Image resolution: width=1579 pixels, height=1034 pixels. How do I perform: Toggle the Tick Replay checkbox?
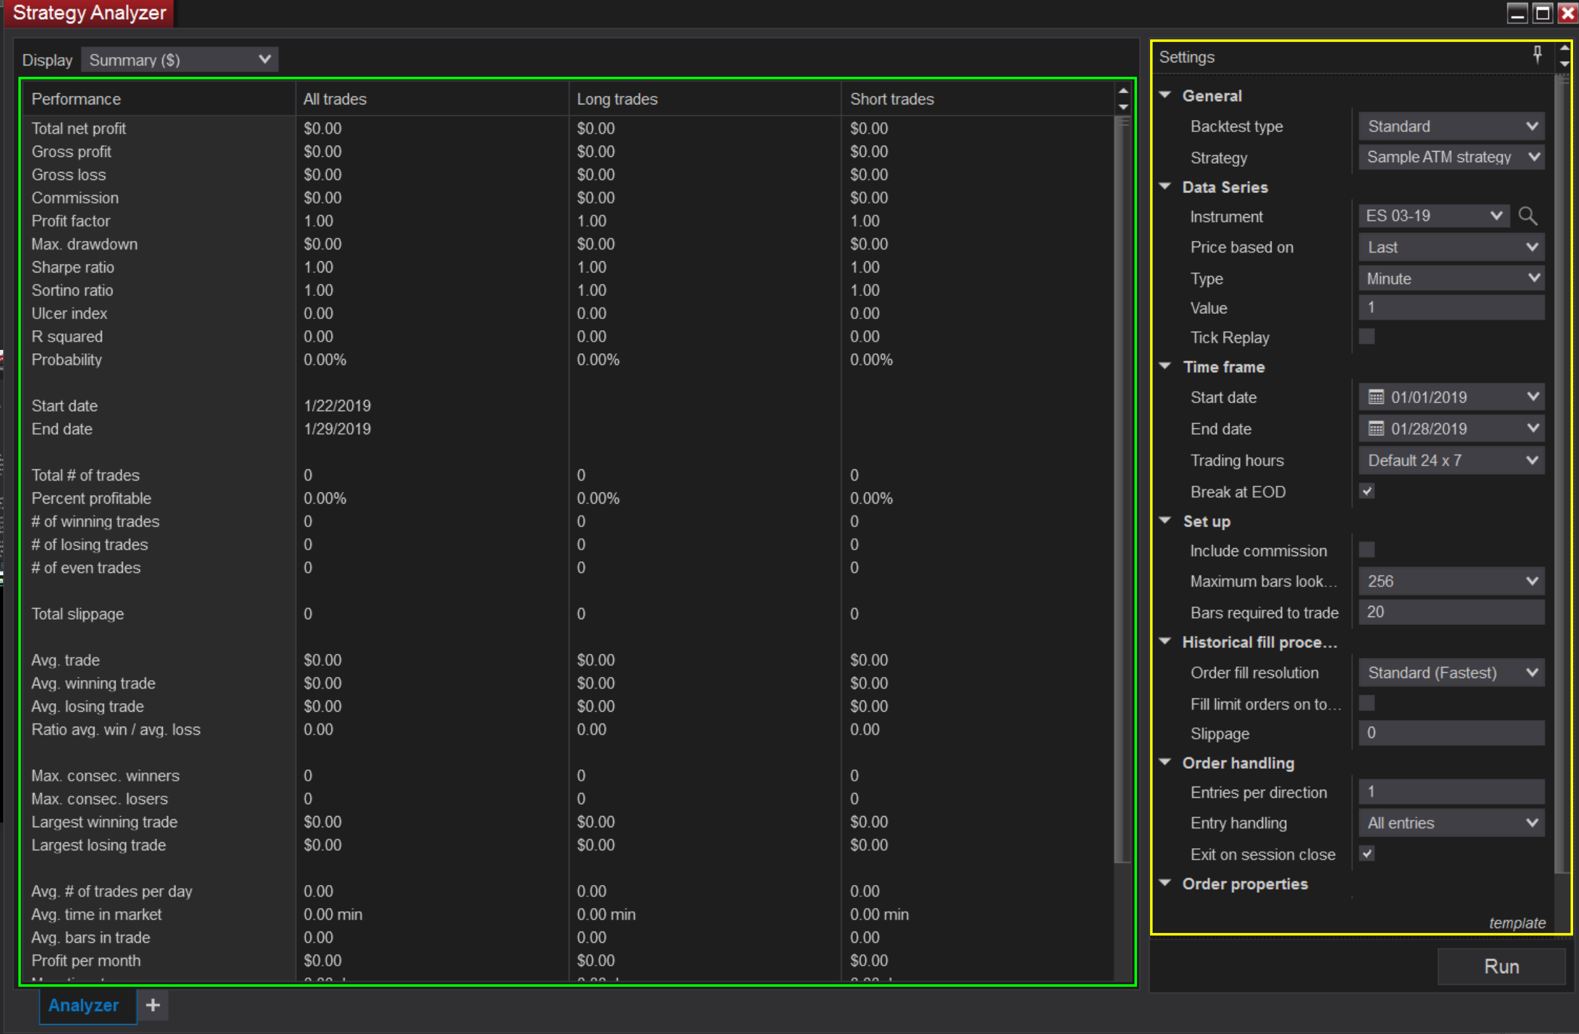1367,337
